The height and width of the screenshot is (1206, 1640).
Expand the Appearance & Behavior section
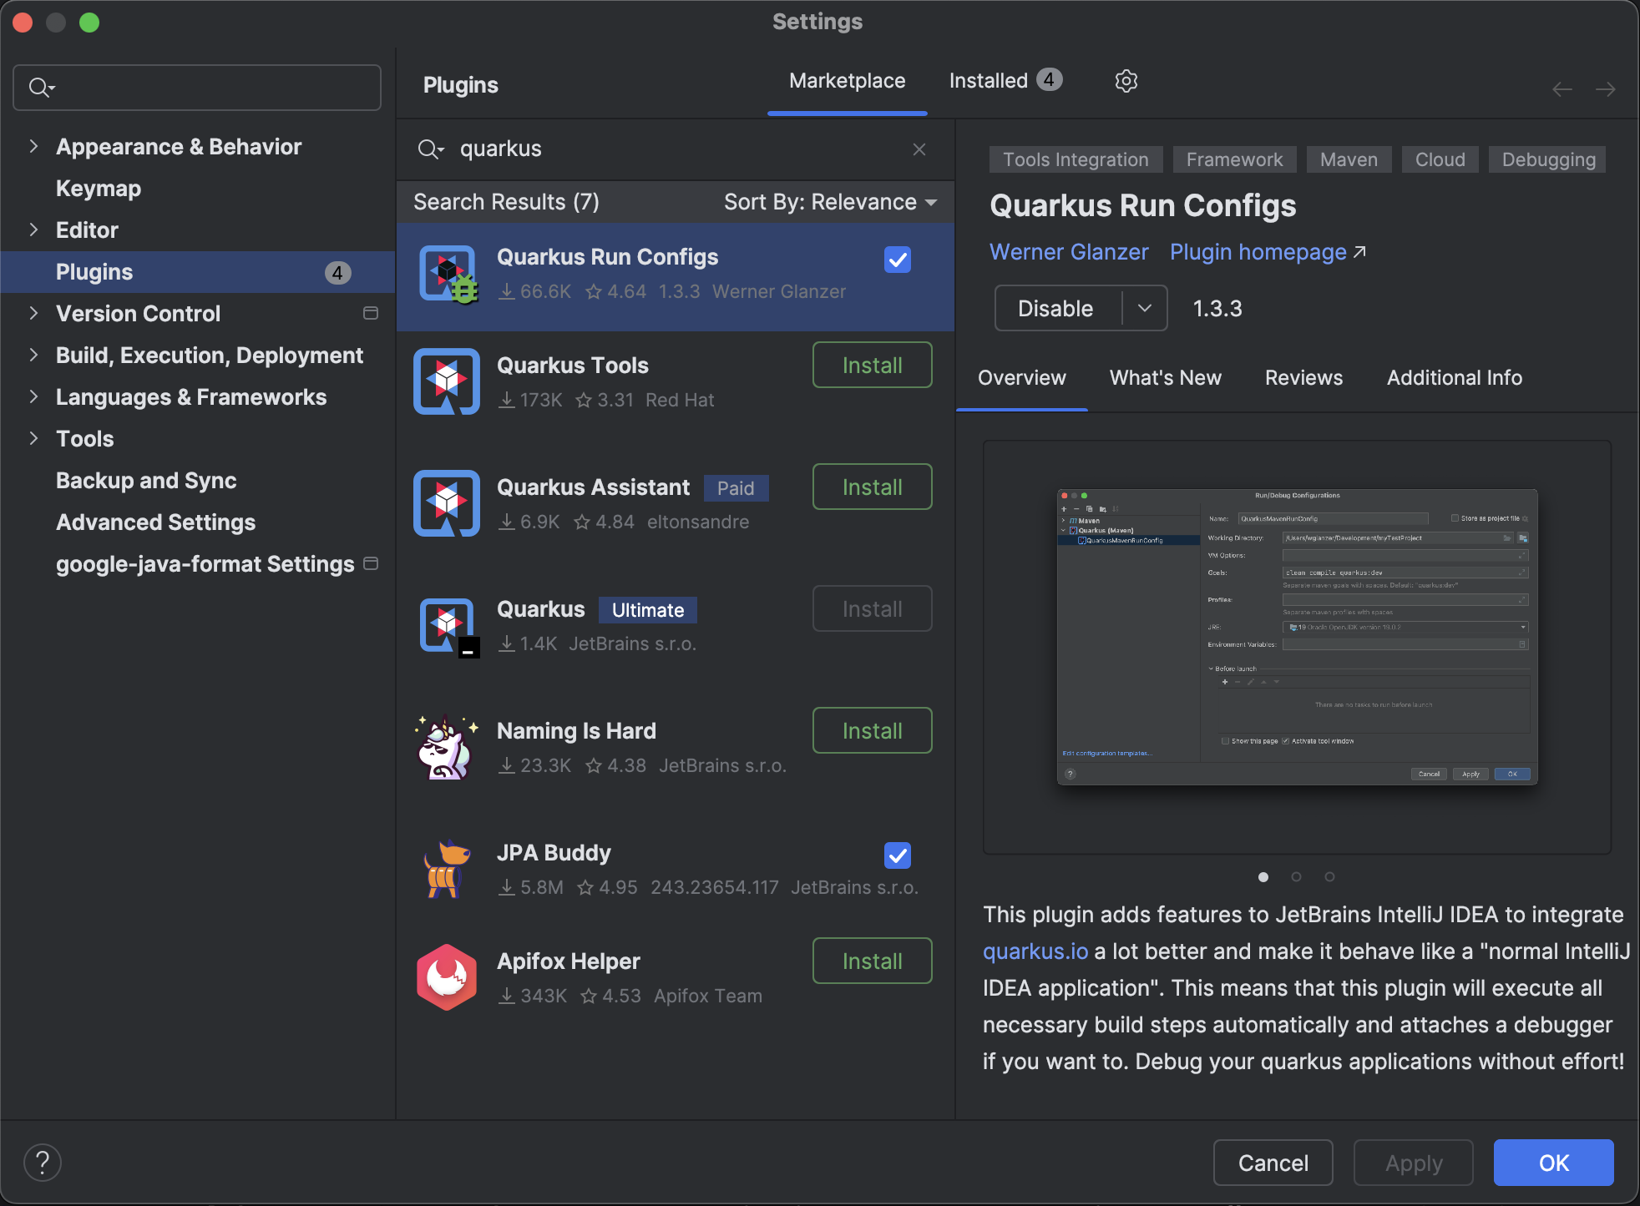coord(34,147)
